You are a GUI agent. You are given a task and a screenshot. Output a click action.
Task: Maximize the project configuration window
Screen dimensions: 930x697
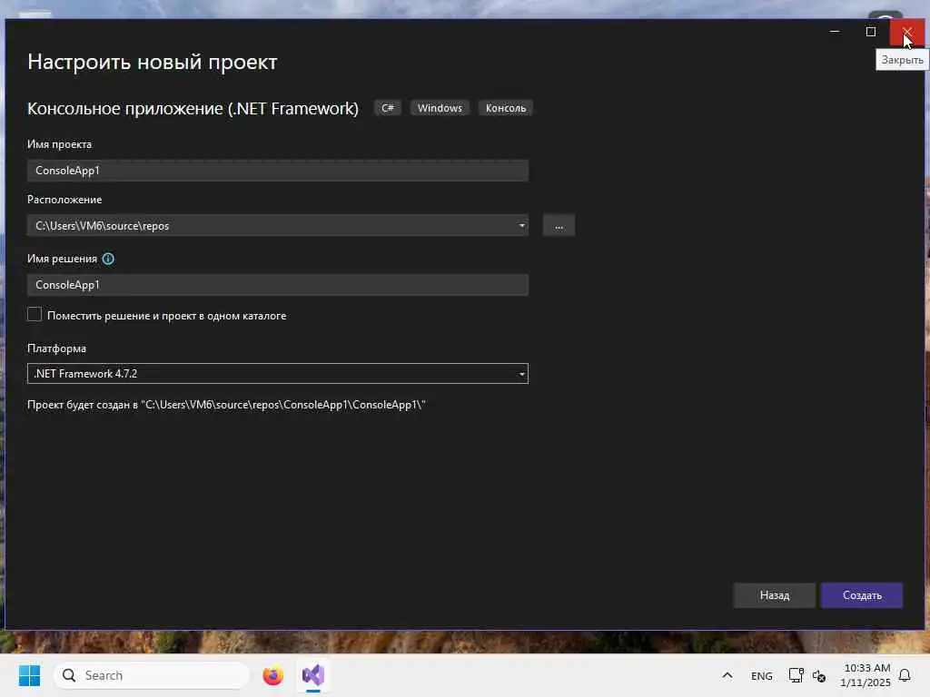[x=871, y=32]
